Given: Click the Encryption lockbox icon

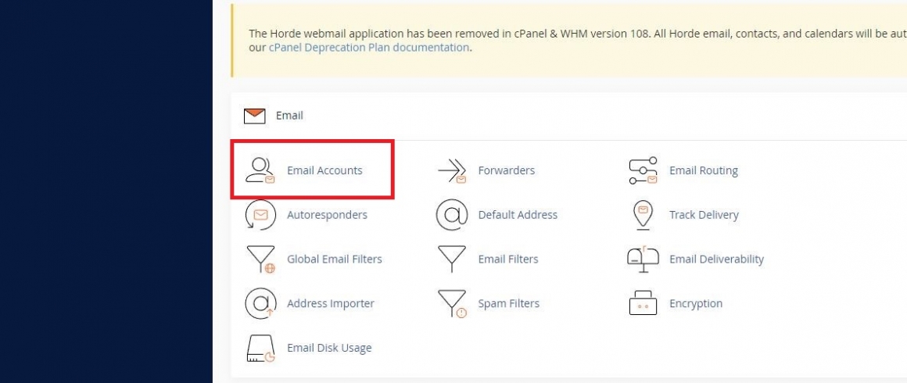Looking at the screenshot, I should (643, 303).
